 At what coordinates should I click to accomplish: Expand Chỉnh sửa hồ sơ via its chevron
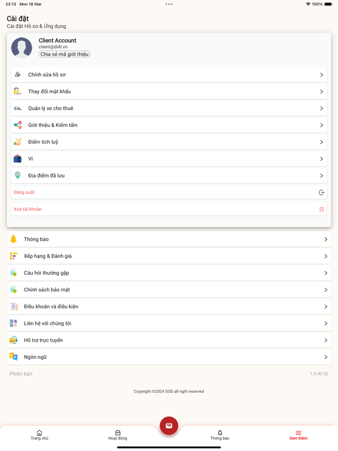(322, 75)
